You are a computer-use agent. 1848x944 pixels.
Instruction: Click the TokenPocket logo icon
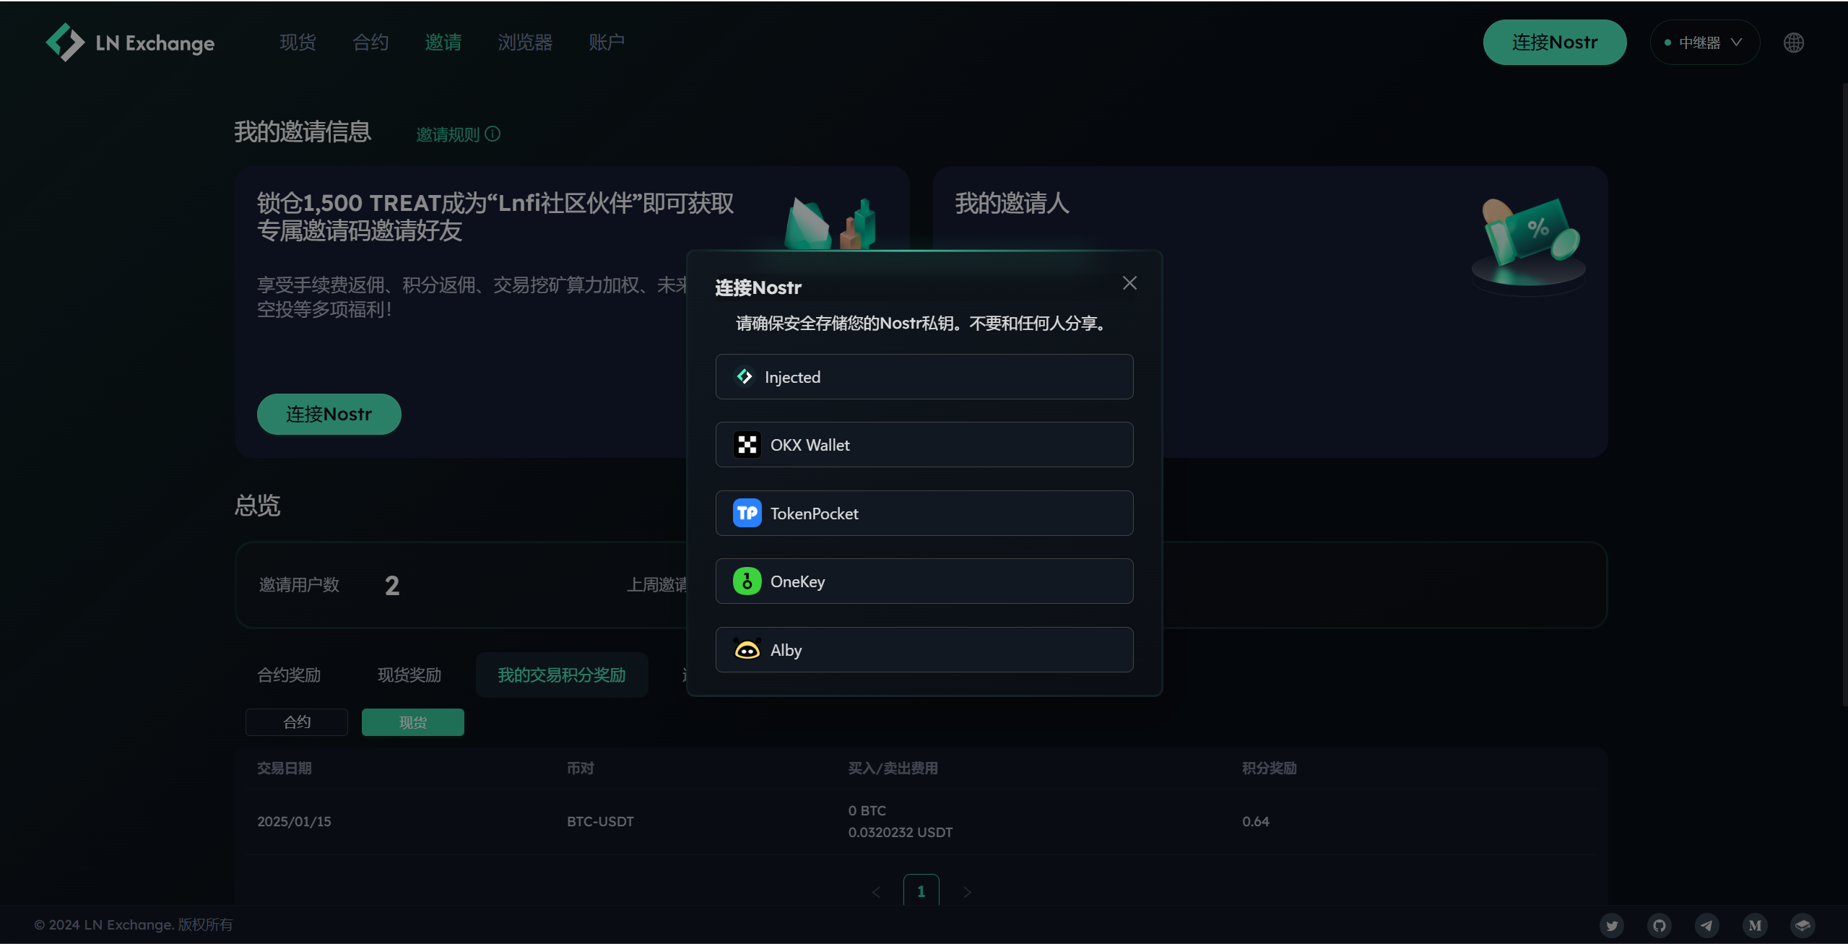pos(747,514)
